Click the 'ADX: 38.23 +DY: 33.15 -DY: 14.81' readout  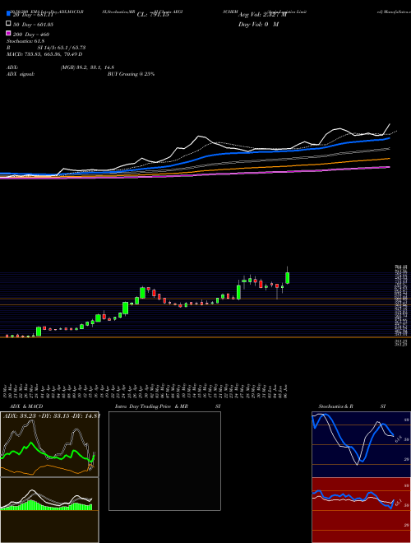[51, 416]
